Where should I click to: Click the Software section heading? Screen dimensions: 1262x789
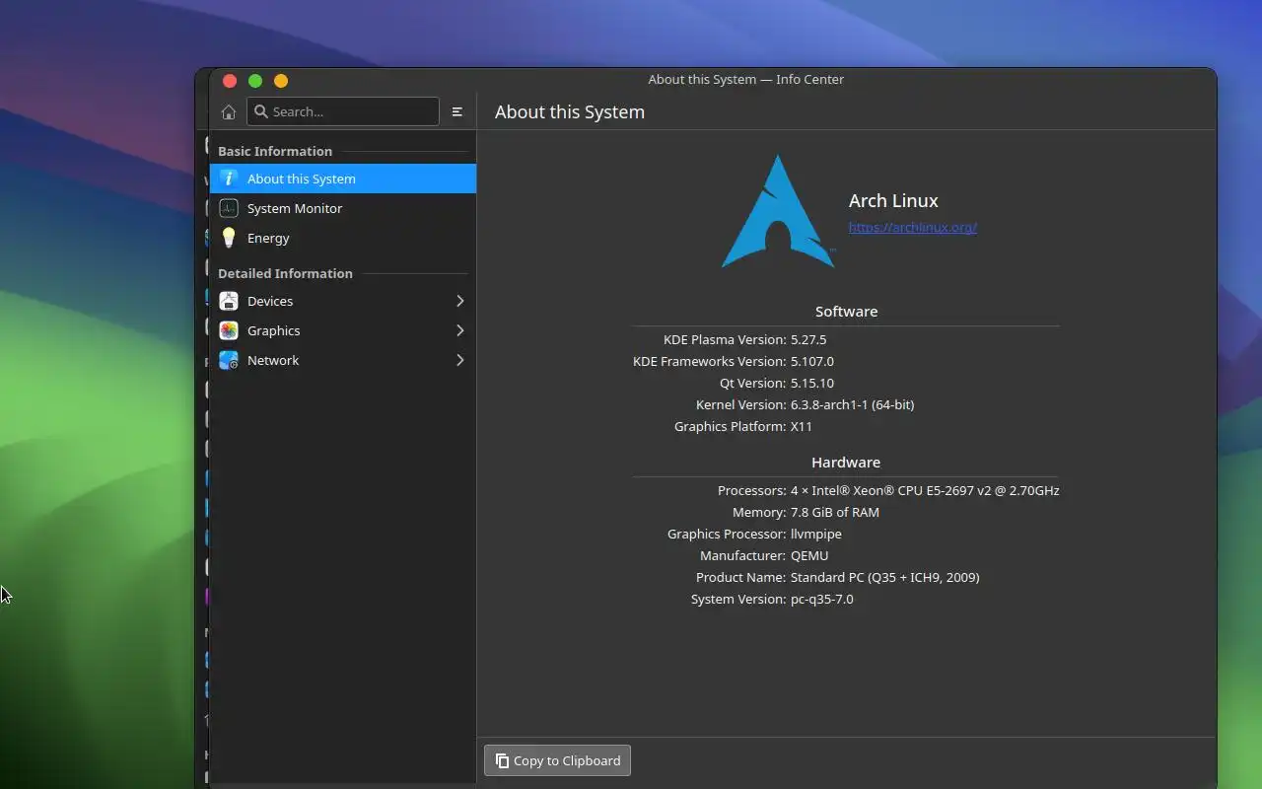coord(846,311)
